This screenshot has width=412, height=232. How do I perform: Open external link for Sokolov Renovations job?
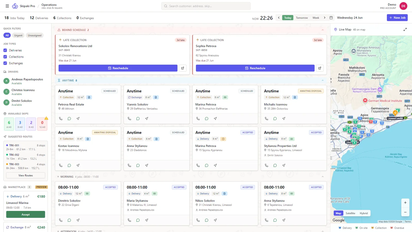[x=183, y=68]
